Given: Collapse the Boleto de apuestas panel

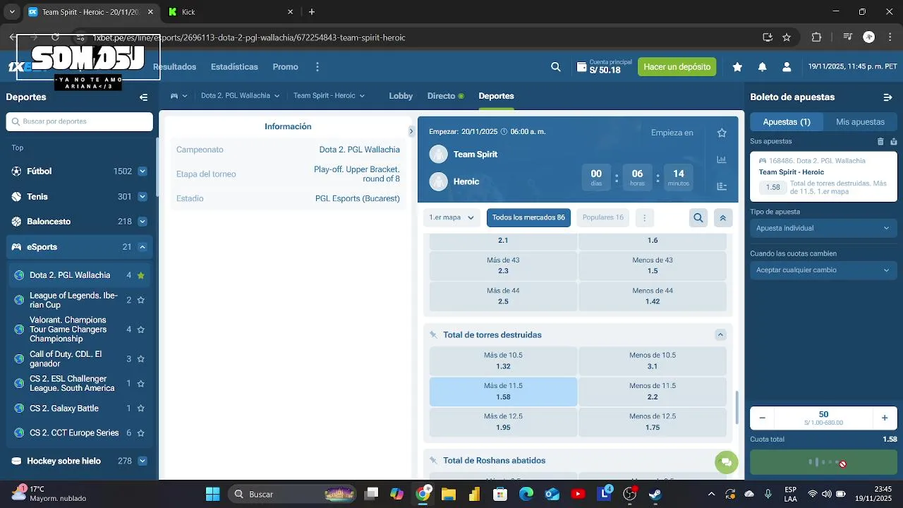Looking at the screenshot, I should click(x=887, y=97).
